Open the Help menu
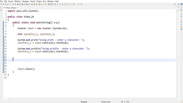Screen dimensions: 183x103 [x=57, y=1]
